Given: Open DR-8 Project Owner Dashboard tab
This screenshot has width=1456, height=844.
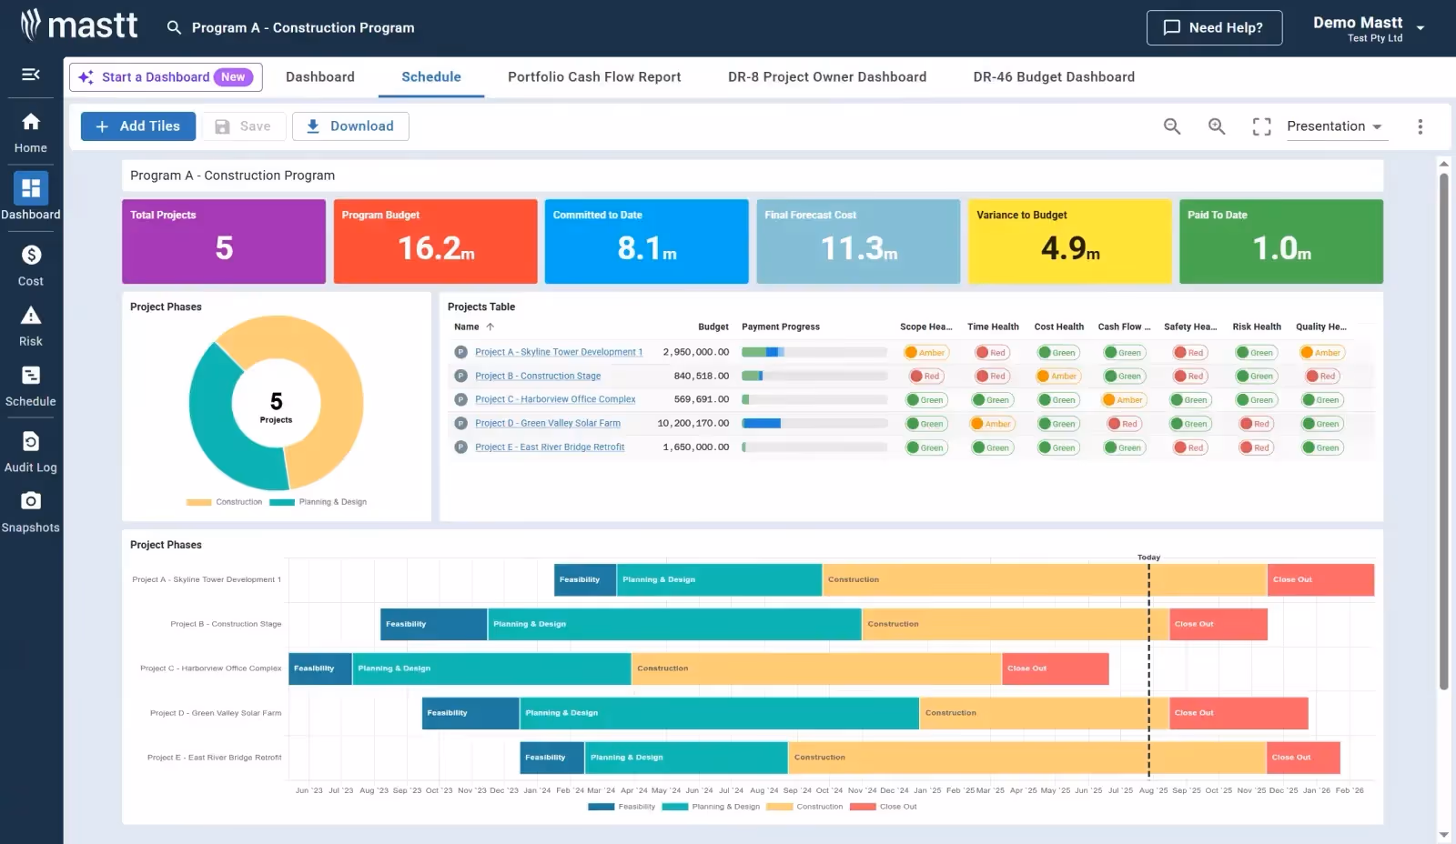Looking at the screenshot, I should pos(827,77).
